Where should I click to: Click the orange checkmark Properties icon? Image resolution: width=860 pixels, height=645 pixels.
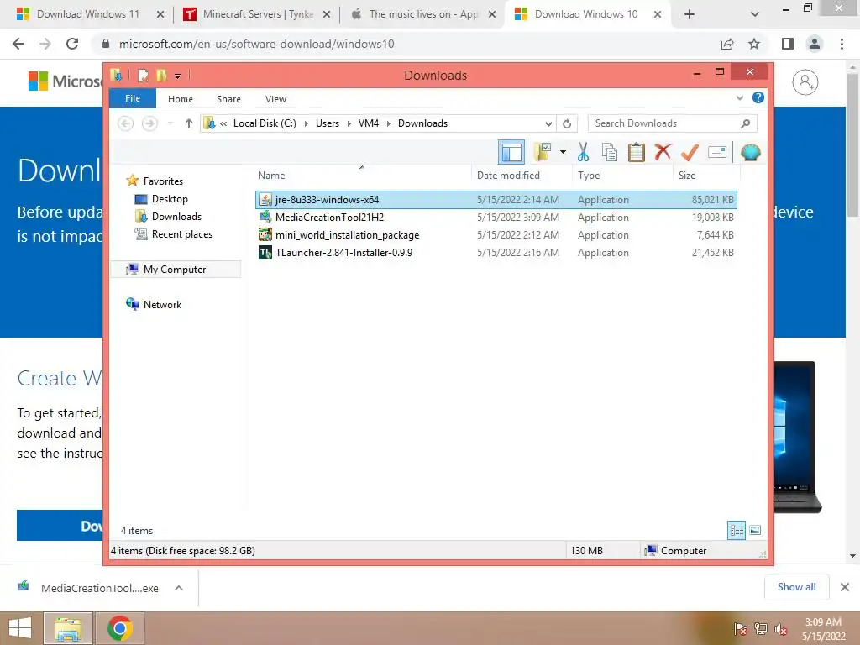tap(690, 152)
